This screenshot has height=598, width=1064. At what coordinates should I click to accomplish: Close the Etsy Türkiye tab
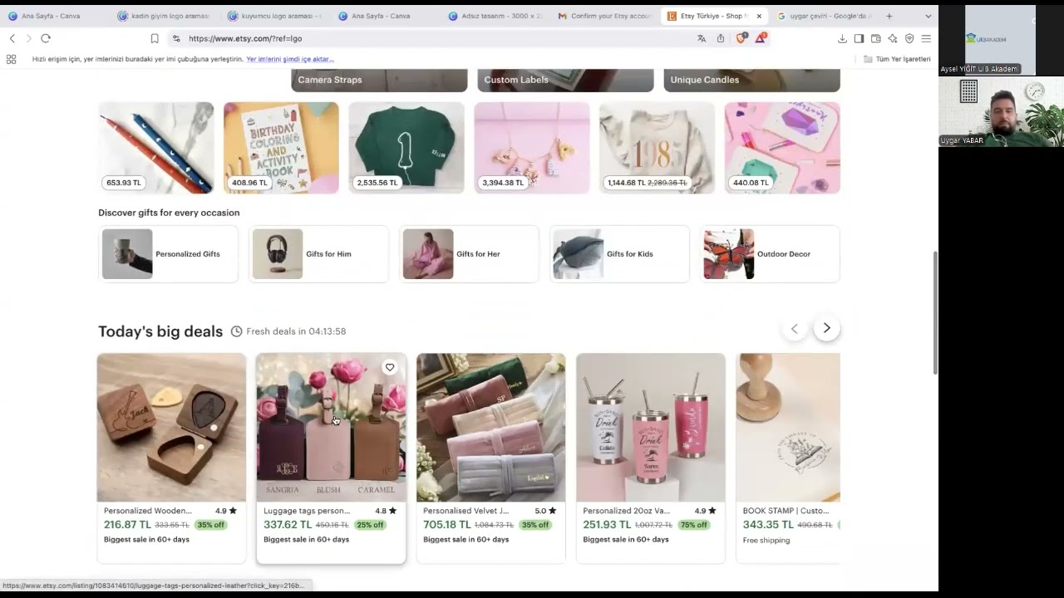tap(759, 16)
